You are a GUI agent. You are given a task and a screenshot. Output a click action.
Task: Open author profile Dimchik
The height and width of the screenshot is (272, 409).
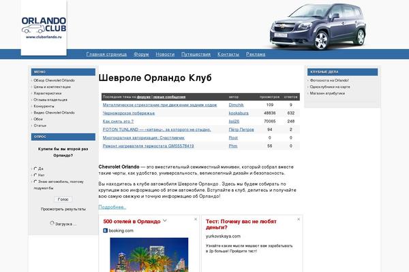(236, 105)
